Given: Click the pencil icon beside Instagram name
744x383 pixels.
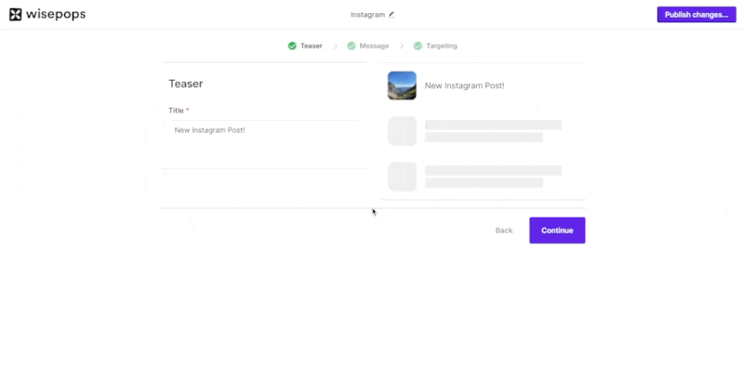Looking at the screenshot, I should 391,15.
